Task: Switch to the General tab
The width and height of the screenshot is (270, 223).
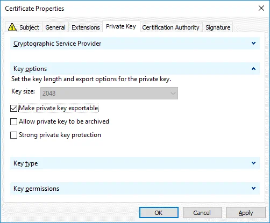Action: [x=55, y=27]
